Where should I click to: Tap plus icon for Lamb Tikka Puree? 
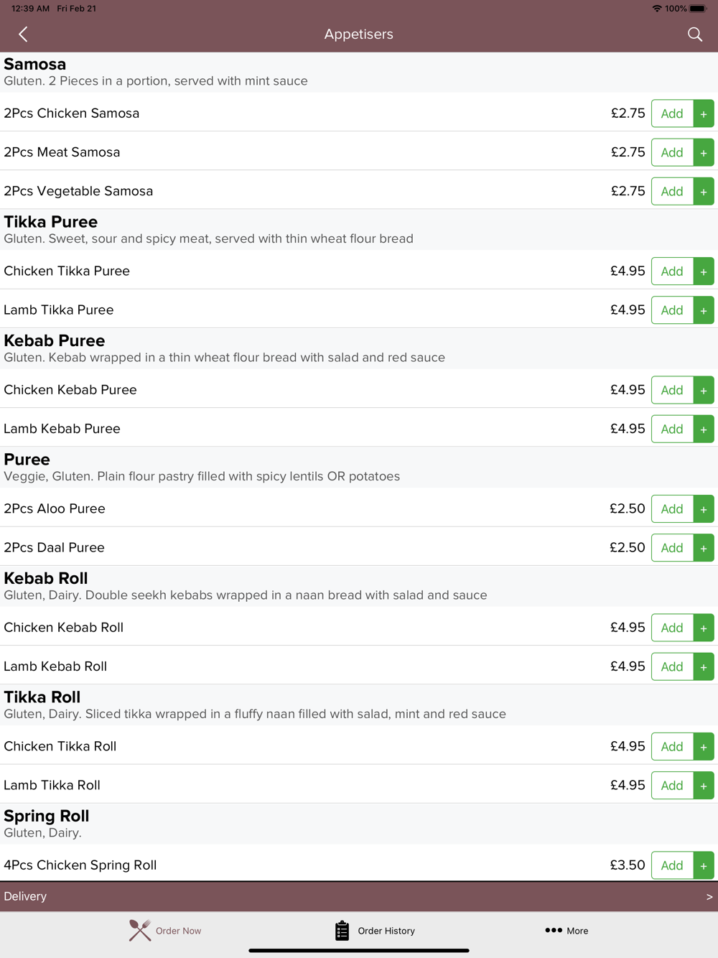(704, 310)
